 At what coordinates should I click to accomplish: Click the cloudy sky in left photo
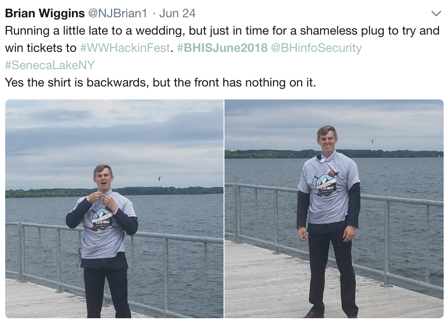coord(114,137)
